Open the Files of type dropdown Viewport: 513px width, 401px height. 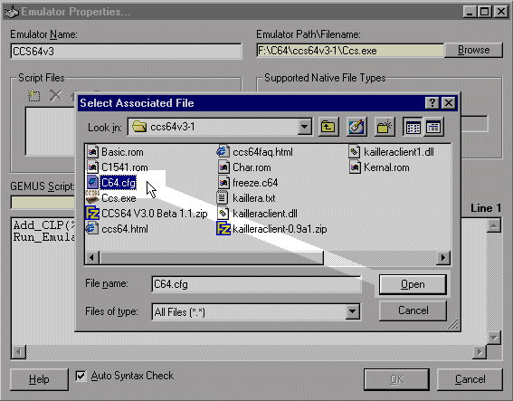point(353,311)
